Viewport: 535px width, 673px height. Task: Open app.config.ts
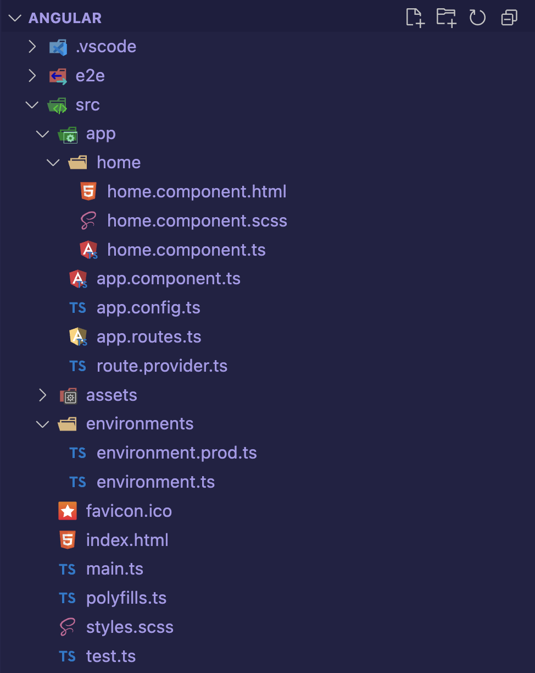[149, 307]
